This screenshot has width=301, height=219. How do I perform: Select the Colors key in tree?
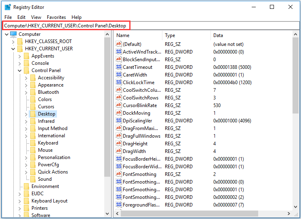pyautogui.click(x=45, y=99)
